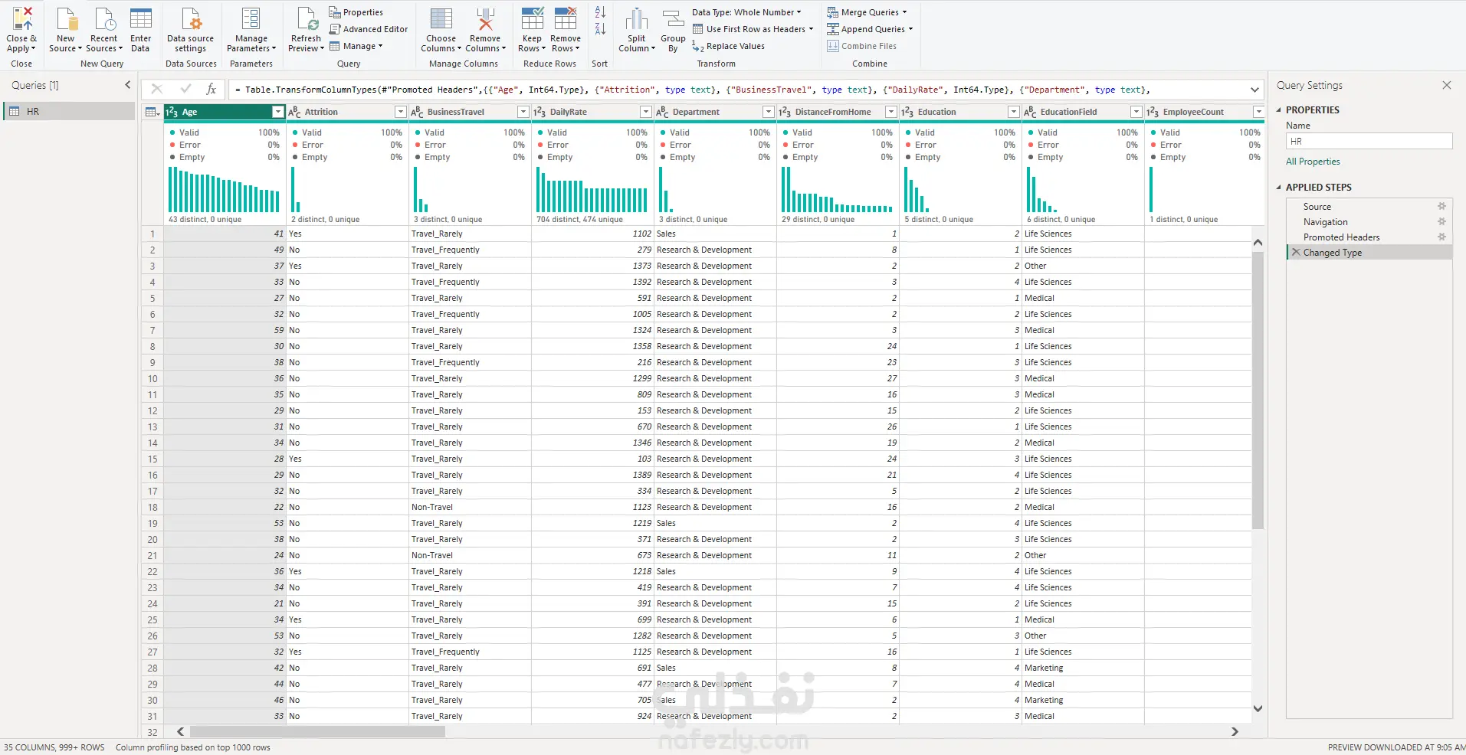Open the Department column filter dropdown
Image resolution: width=1466 pixels, height=755 pixels.
point(768,112)
